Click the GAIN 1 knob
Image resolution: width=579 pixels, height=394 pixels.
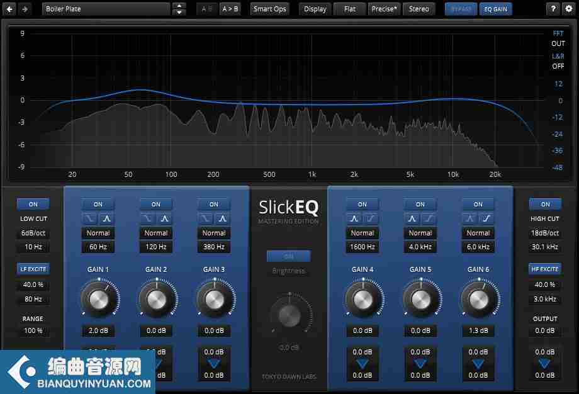(x=99, y=300)
